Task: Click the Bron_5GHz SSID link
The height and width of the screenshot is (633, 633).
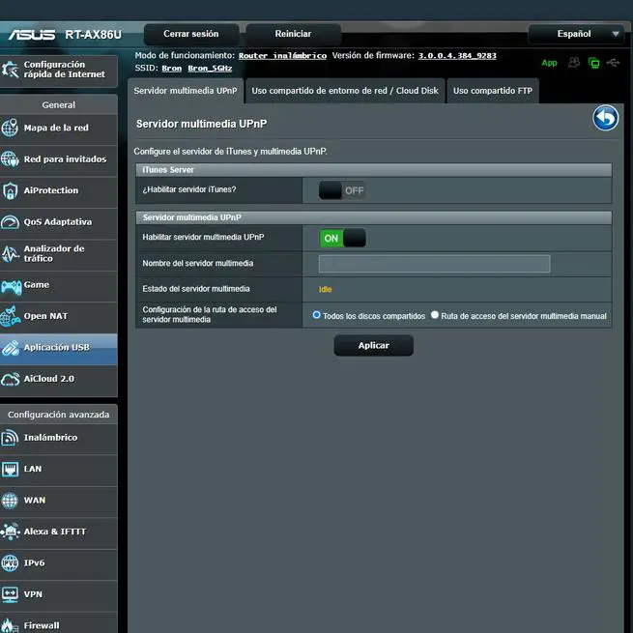Action: click(x=210, y=69)
